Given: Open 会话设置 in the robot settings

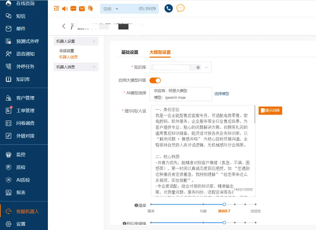Looking at the screenshot, I should [66, 50].
